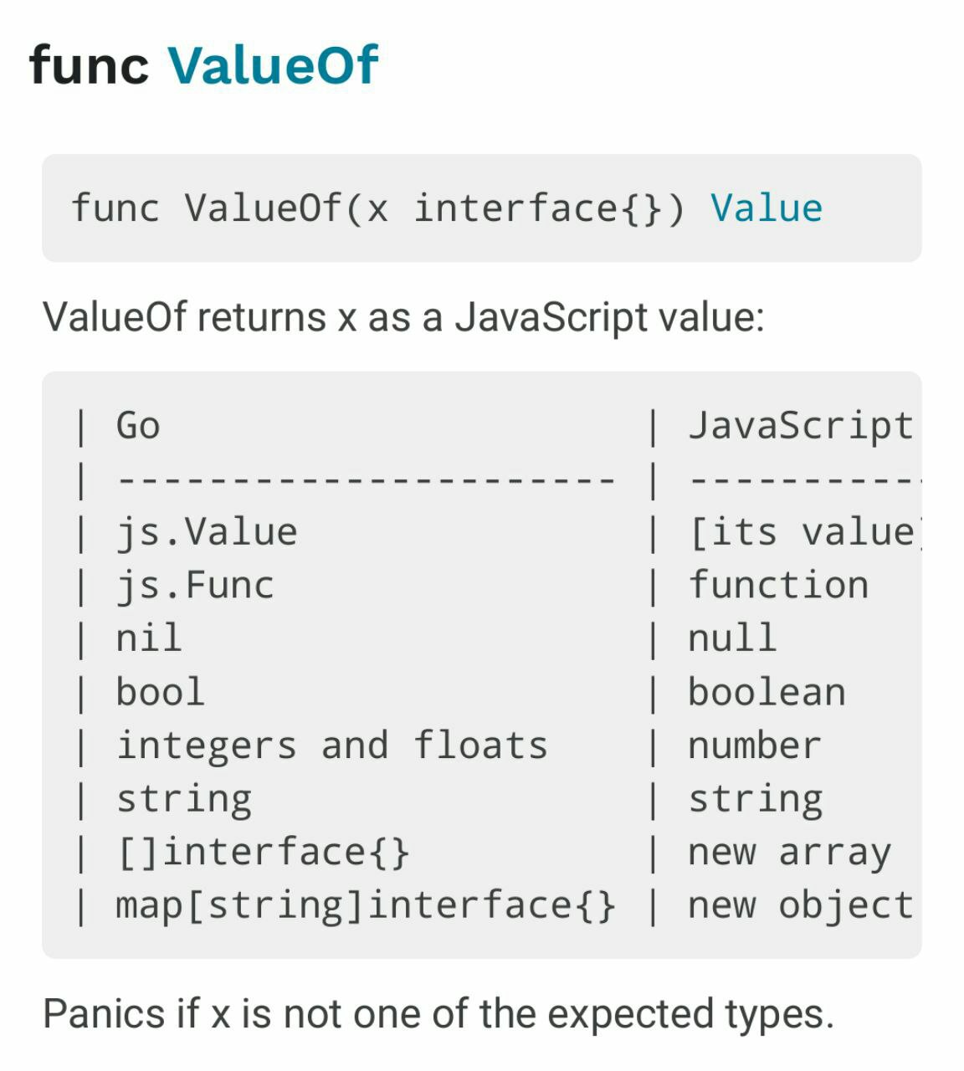Screen dimensions: 964x1071
Task: Click the boolean JavaScript type entry
Action: click(767, 692)
